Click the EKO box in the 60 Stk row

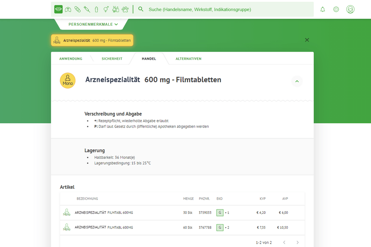[220, 227]
